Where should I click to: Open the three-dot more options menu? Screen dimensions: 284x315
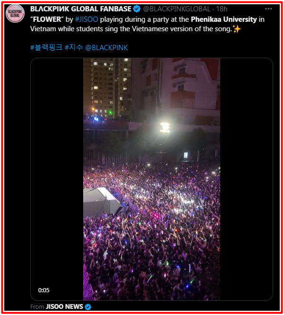268,9
